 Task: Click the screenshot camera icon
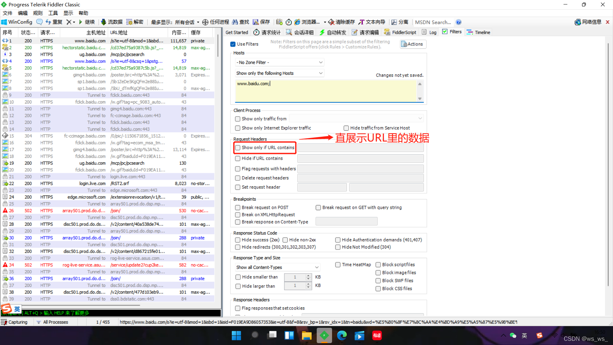point(279,22)
